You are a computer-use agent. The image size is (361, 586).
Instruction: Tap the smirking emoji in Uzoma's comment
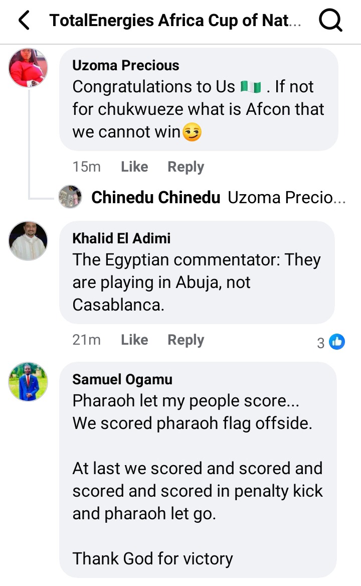tap(192, 132)
